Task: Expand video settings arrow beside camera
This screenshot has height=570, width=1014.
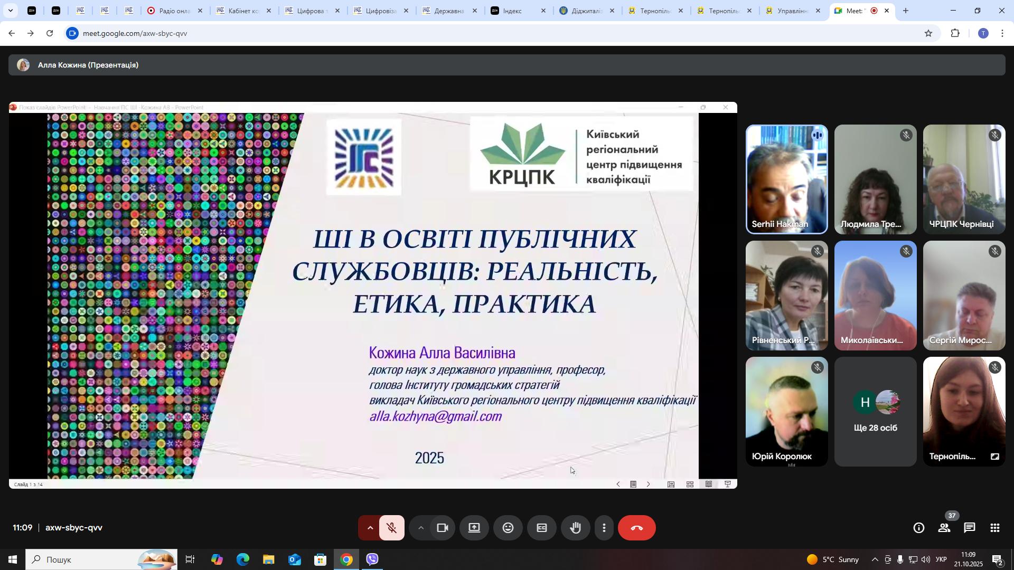Action: point(420,528)
